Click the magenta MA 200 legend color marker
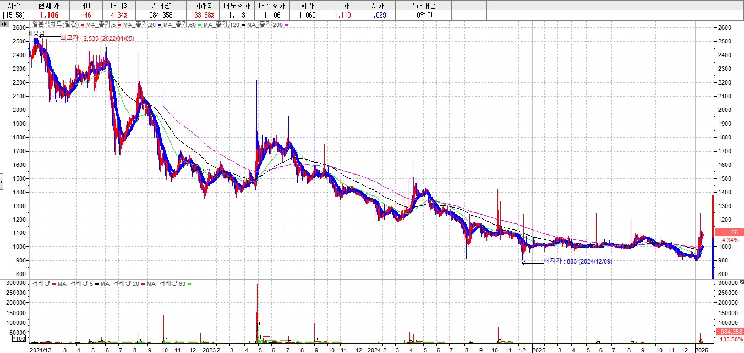Screen dimensions: 744x353 [286, 25]
